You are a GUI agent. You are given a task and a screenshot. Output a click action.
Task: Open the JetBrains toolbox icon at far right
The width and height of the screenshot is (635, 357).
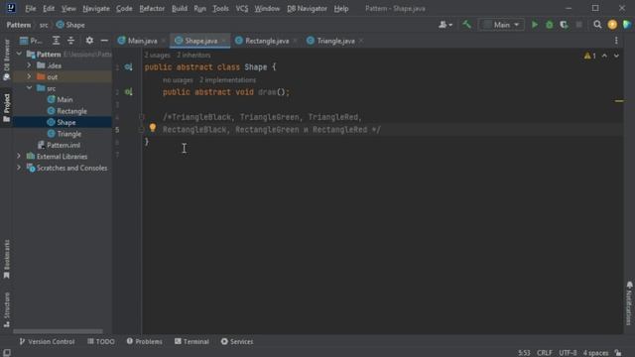pos(627,25)
